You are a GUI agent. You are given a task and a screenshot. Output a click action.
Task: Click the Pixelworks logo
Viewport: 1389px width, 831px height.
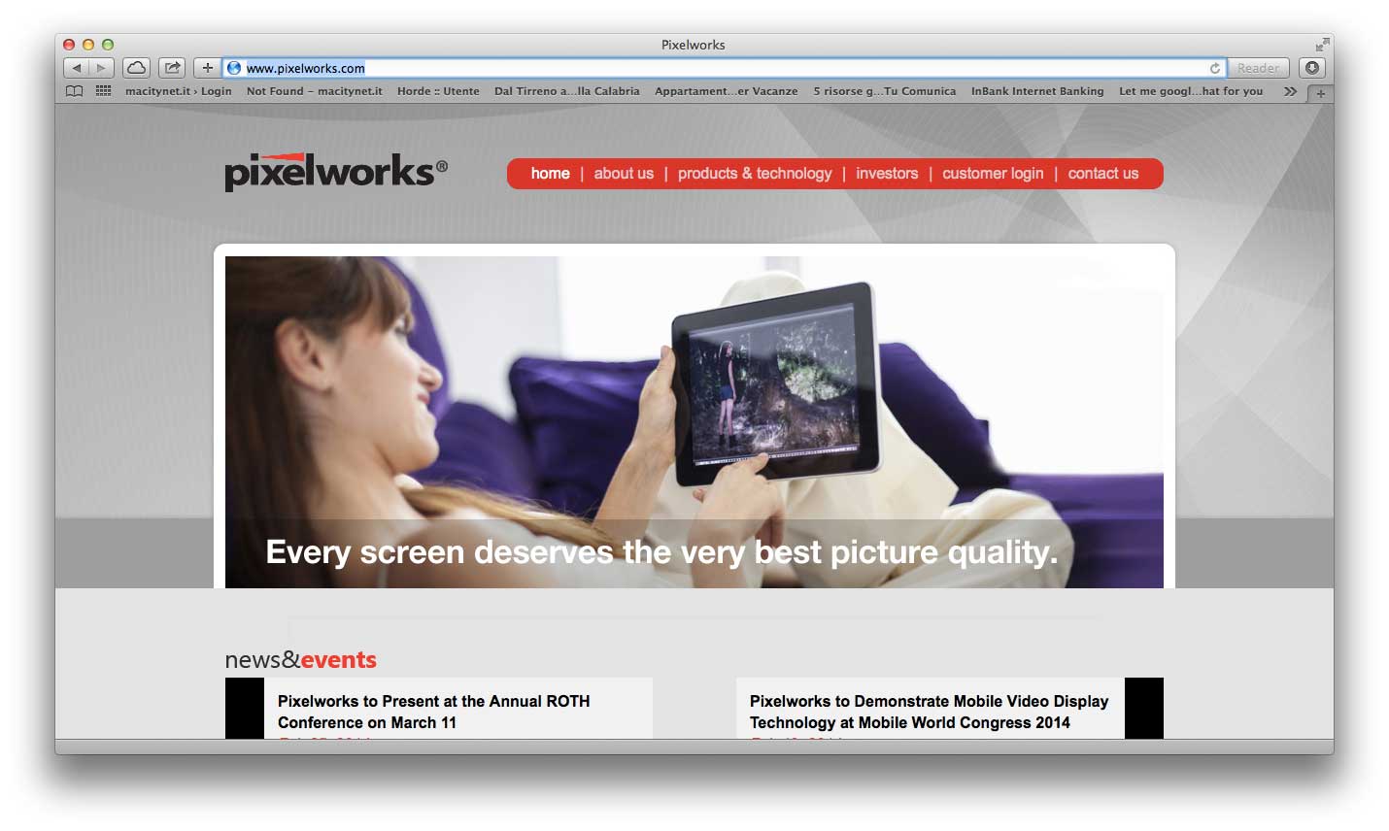click(x=336, y=172)
